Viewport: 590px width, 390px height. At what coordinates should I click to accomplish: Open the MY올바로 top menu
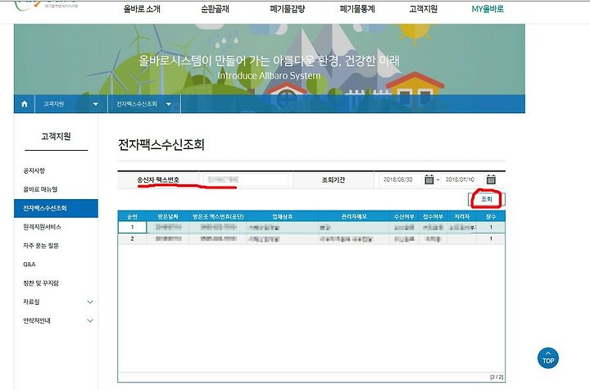point(488,9)
